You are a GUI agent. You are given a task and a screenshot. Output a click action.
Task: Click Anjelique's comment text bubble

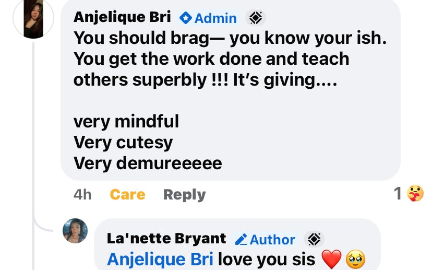click(230, 90)
